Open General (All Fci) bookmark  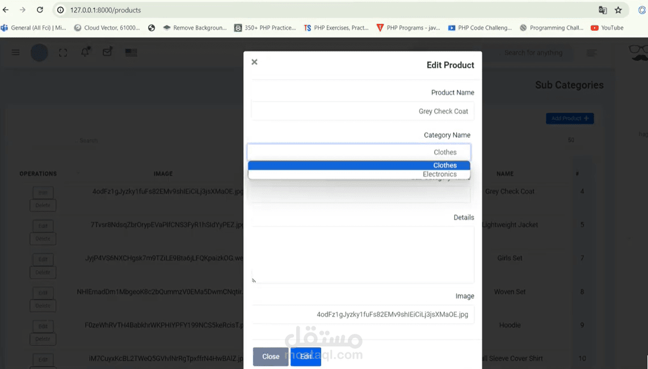(x=33, y=28)
